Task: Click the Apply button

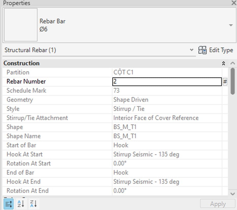Action: coord(218,204)
